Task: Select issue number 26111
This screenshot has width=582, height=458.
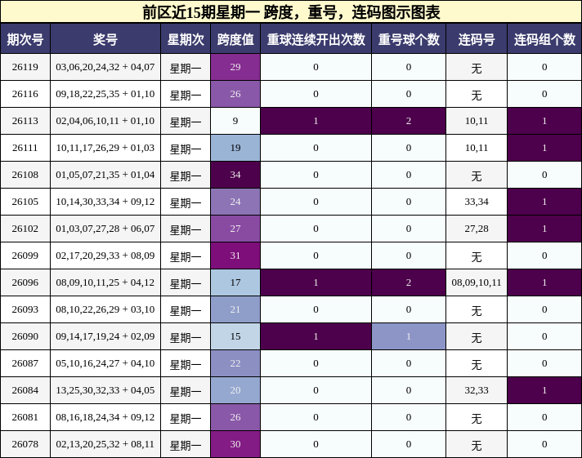Action: point(25,148)
